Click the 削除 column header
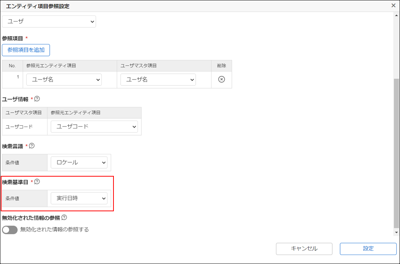The width and height of the screenshot is (400, 264). pos(221,66)
